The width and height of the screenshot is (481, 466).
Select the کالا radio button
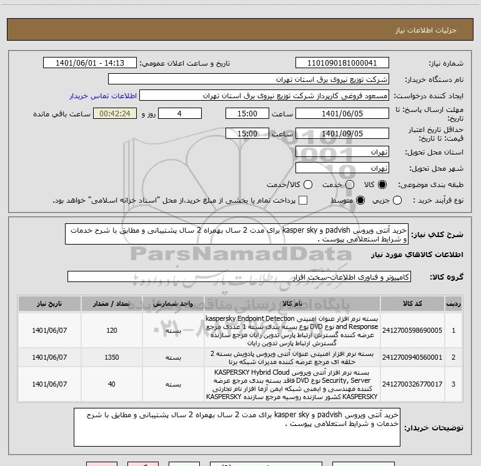click(x=382, y=185)
